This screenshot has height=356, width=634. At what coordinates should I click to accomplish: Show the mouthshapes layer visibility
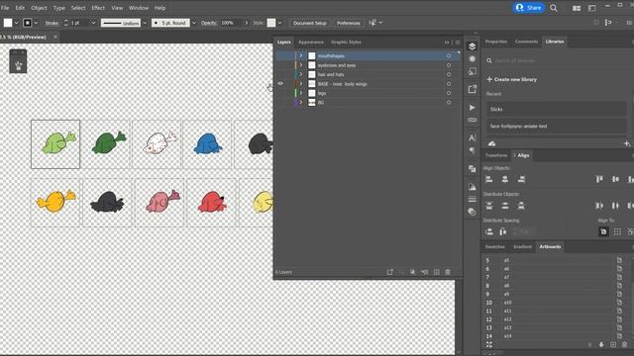coord(280,55)
